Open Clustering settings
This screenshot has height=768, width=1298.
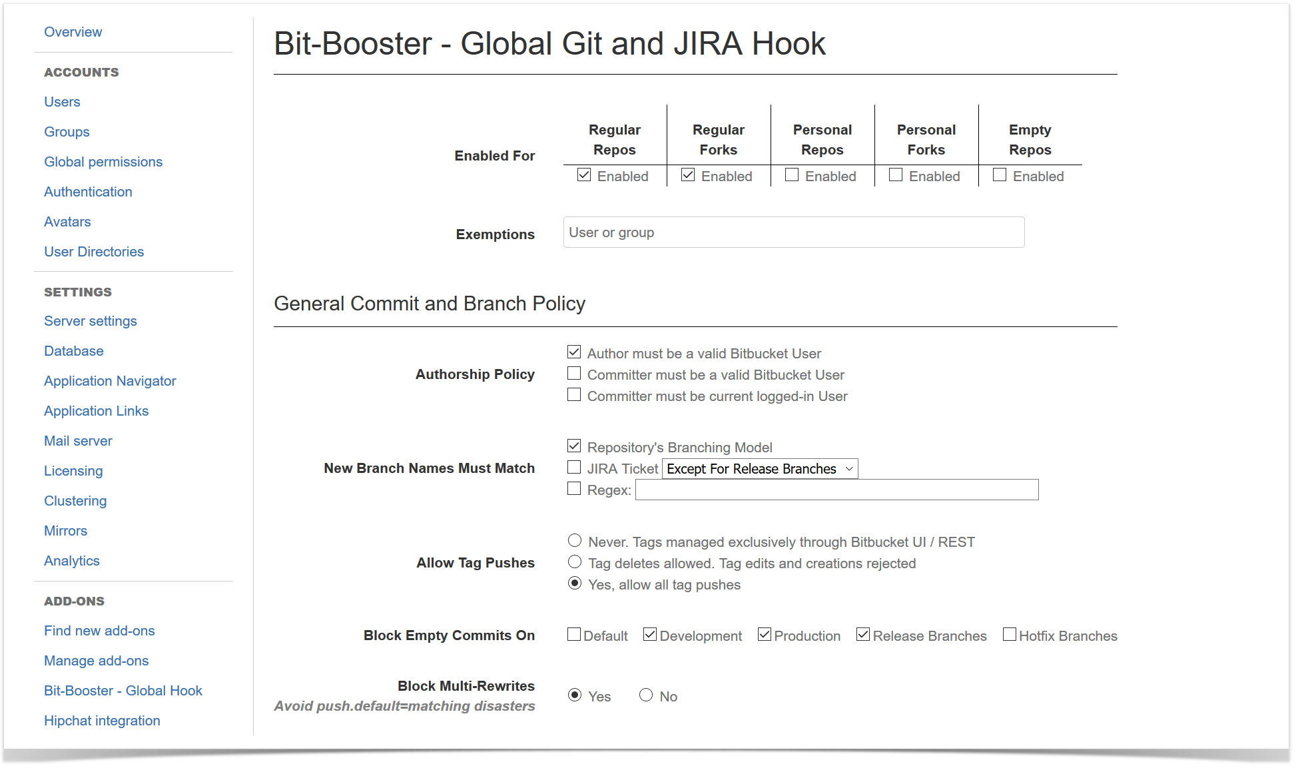(x=75, y=501)
